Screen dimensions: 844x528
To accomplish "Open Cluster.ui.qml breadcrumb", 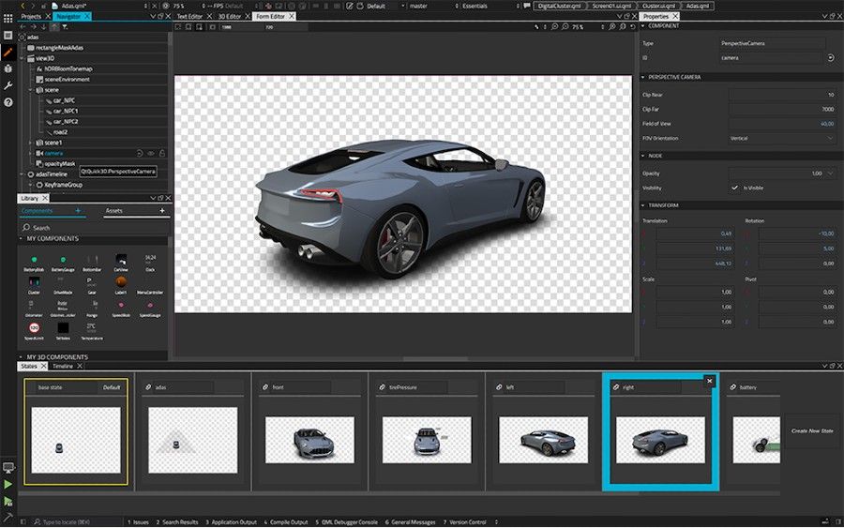I will point(658,6).
